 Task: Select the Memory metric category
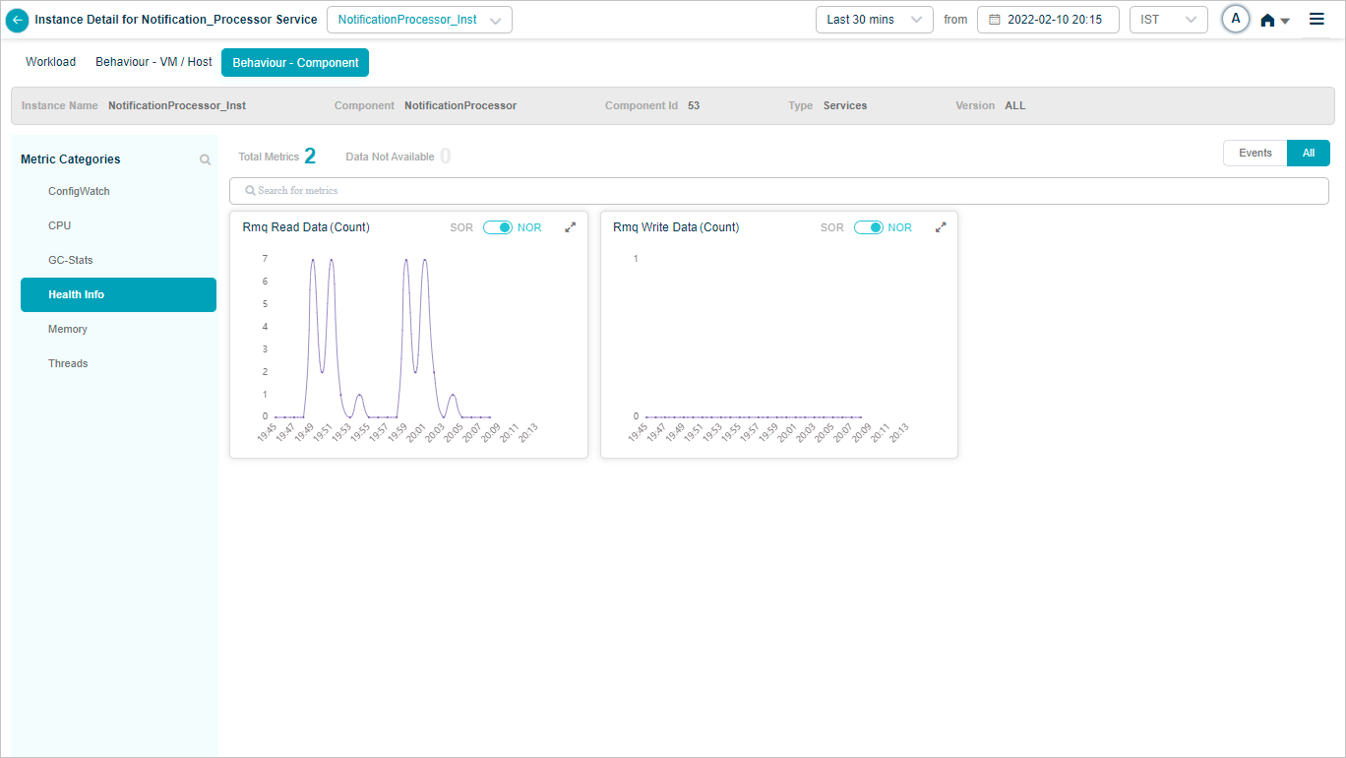coord(68,329)
